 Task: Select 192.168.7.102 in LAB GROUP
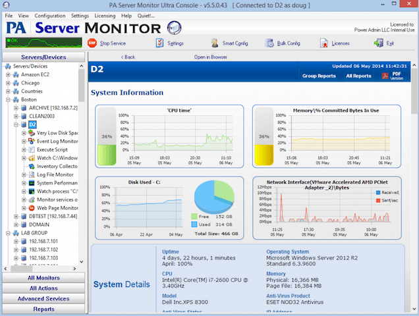pyautogui.click(x=43, y=250)
